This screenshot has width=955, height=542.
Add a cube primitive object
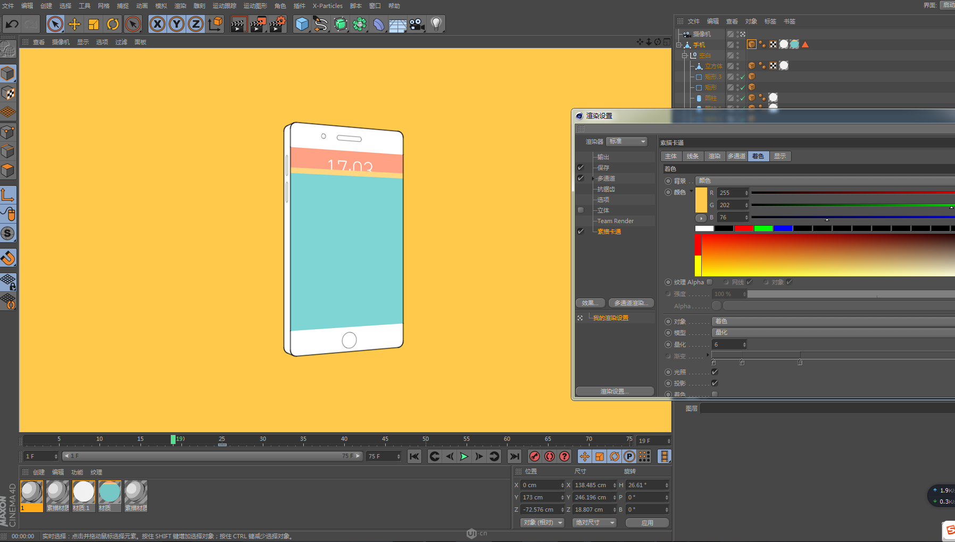302,24
